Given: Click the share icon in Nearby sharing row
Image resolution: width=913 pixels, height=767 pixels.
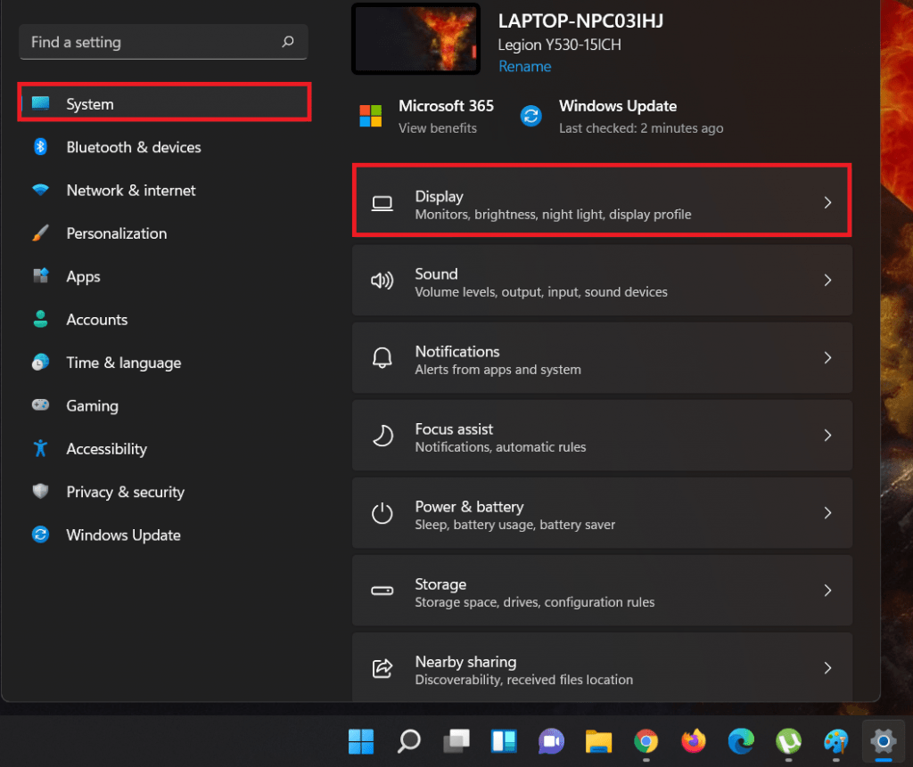Looking at the screenshot, I should 382,668.
